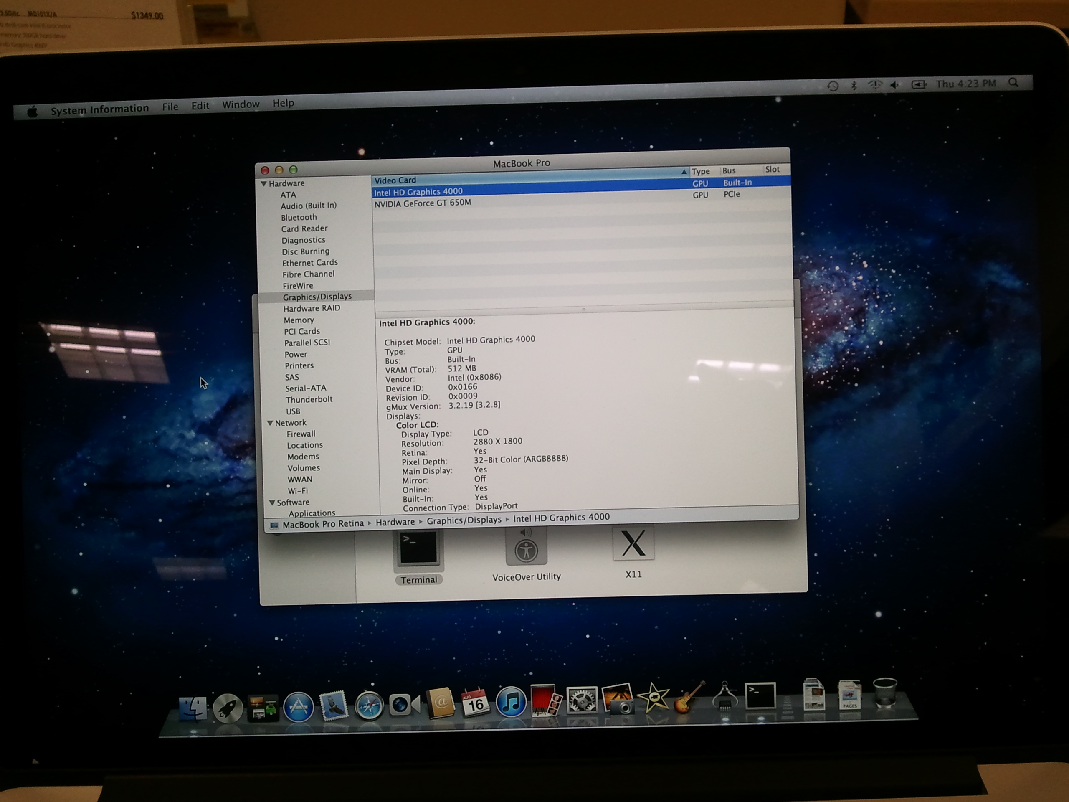Click the Thu 4:23 PM clock
1069x802 pixels.
(x=965, y=84)
